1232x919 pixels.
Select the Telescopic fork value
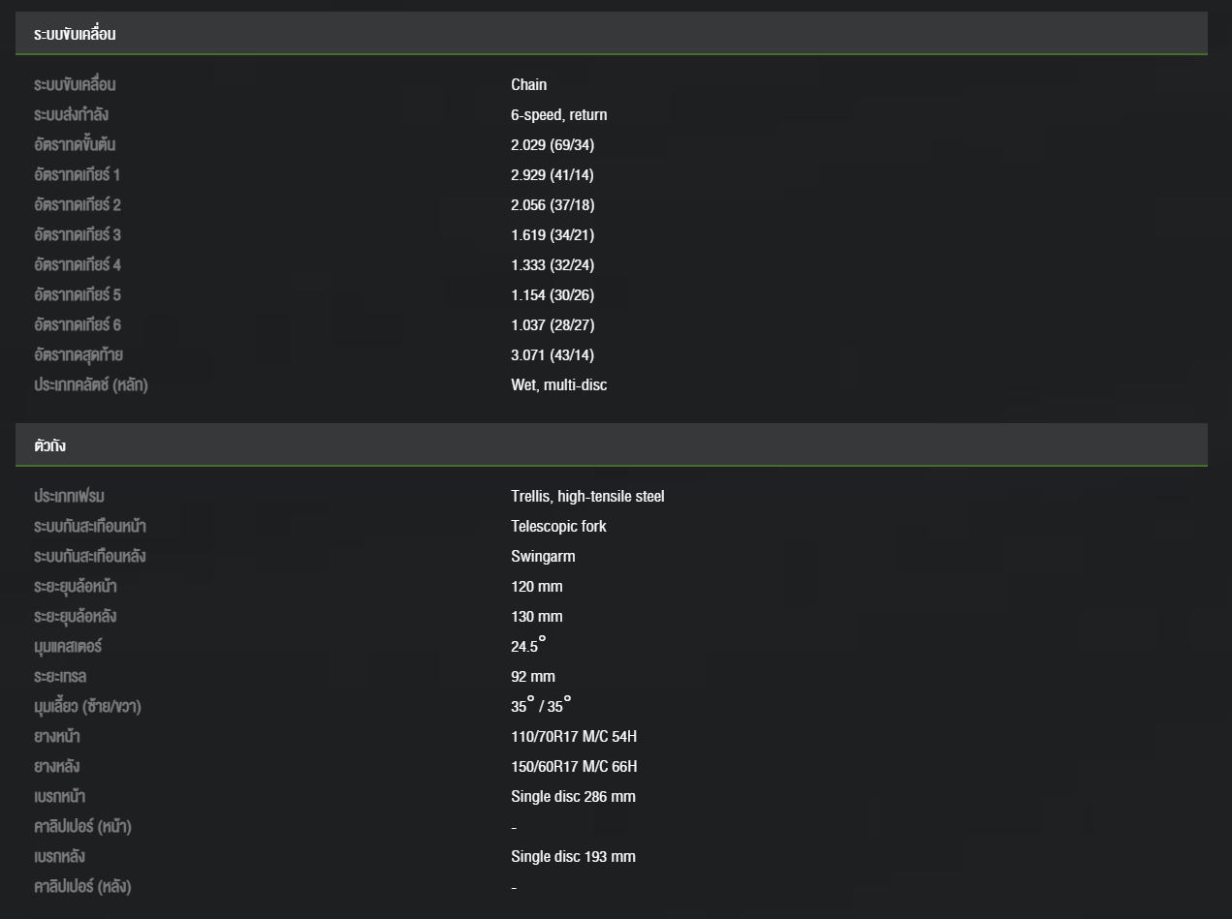(x=558, y=527)
